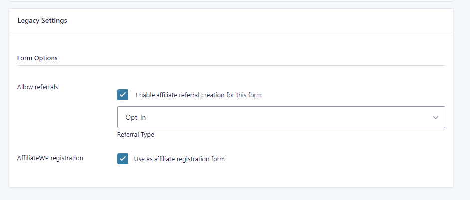
Task: Click the white checkmark beside Enable affiliate referral
Action: click(123, 95)
